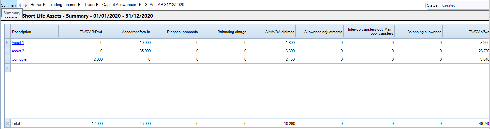Image resolution: width=490 pixels, height=129 pixels.
Task: Click the forward navigation arrow
Action: (x=26, y=5)
